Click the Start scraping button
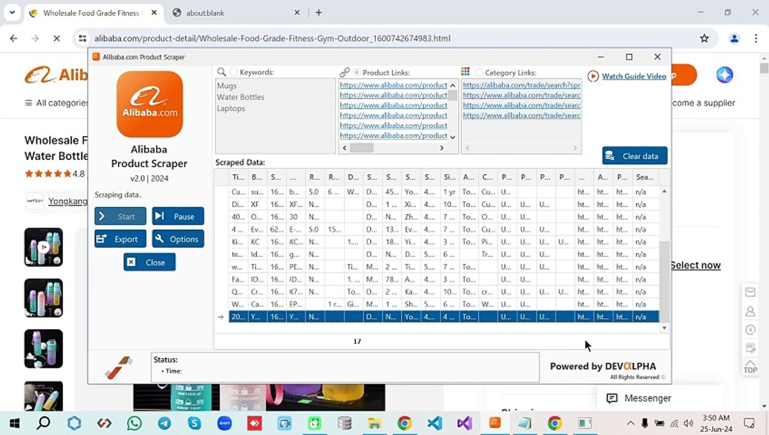The height and width of the screenshot is (435, 769). [120, 216]
